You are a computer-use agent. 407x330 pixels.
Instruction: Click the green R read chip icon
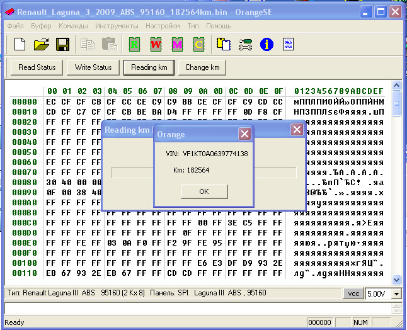point(134,44)
